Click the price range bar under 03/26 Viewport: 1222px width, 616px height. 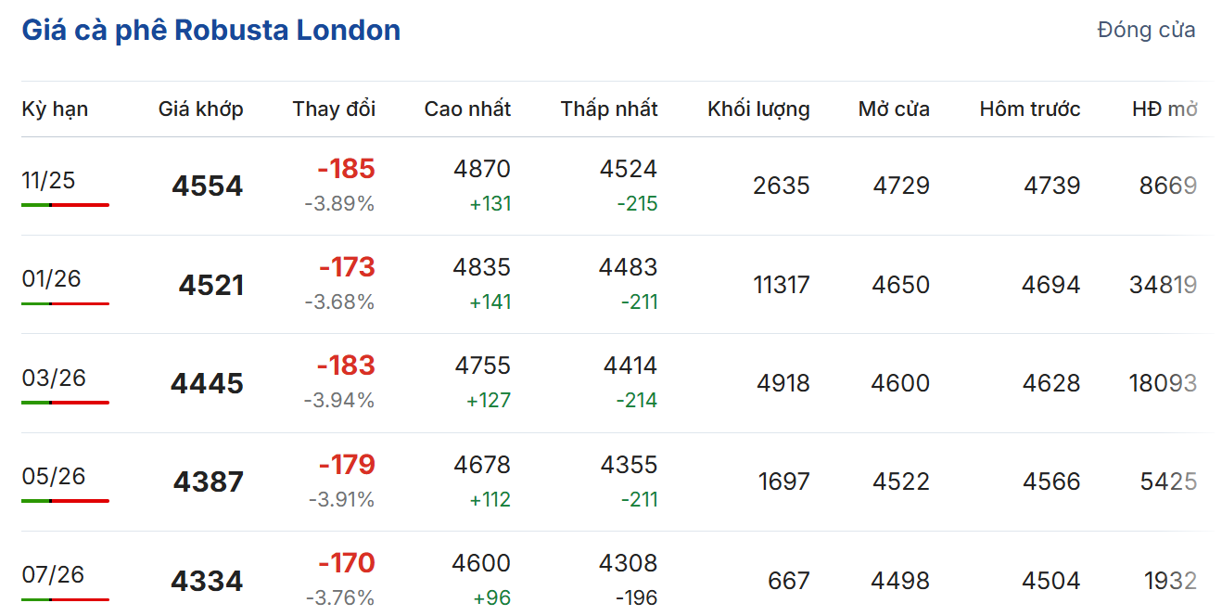65,403
